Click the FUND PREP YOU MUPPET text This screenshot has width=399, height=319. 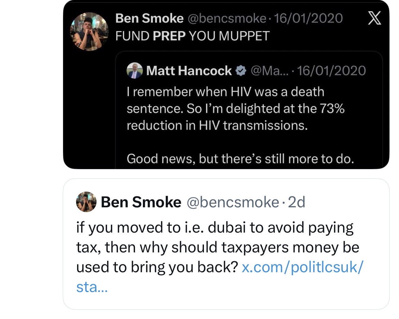coord(192,36)
